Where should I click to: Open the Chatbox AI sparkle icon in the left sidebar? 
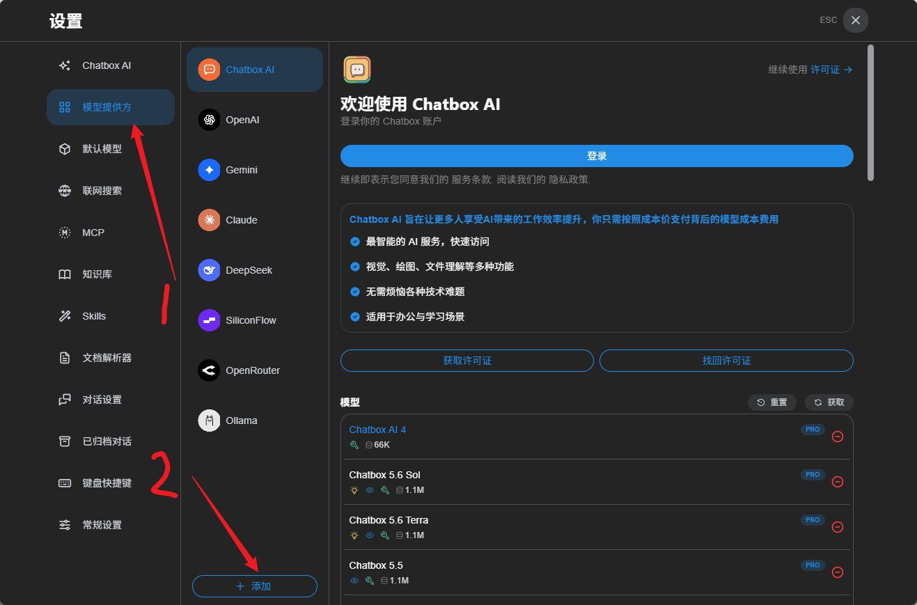(x=65, y=65)
